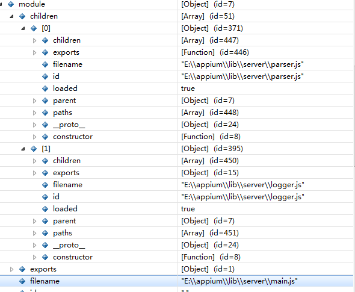Click diamond icon of filename parser.js row

(45, 64)
